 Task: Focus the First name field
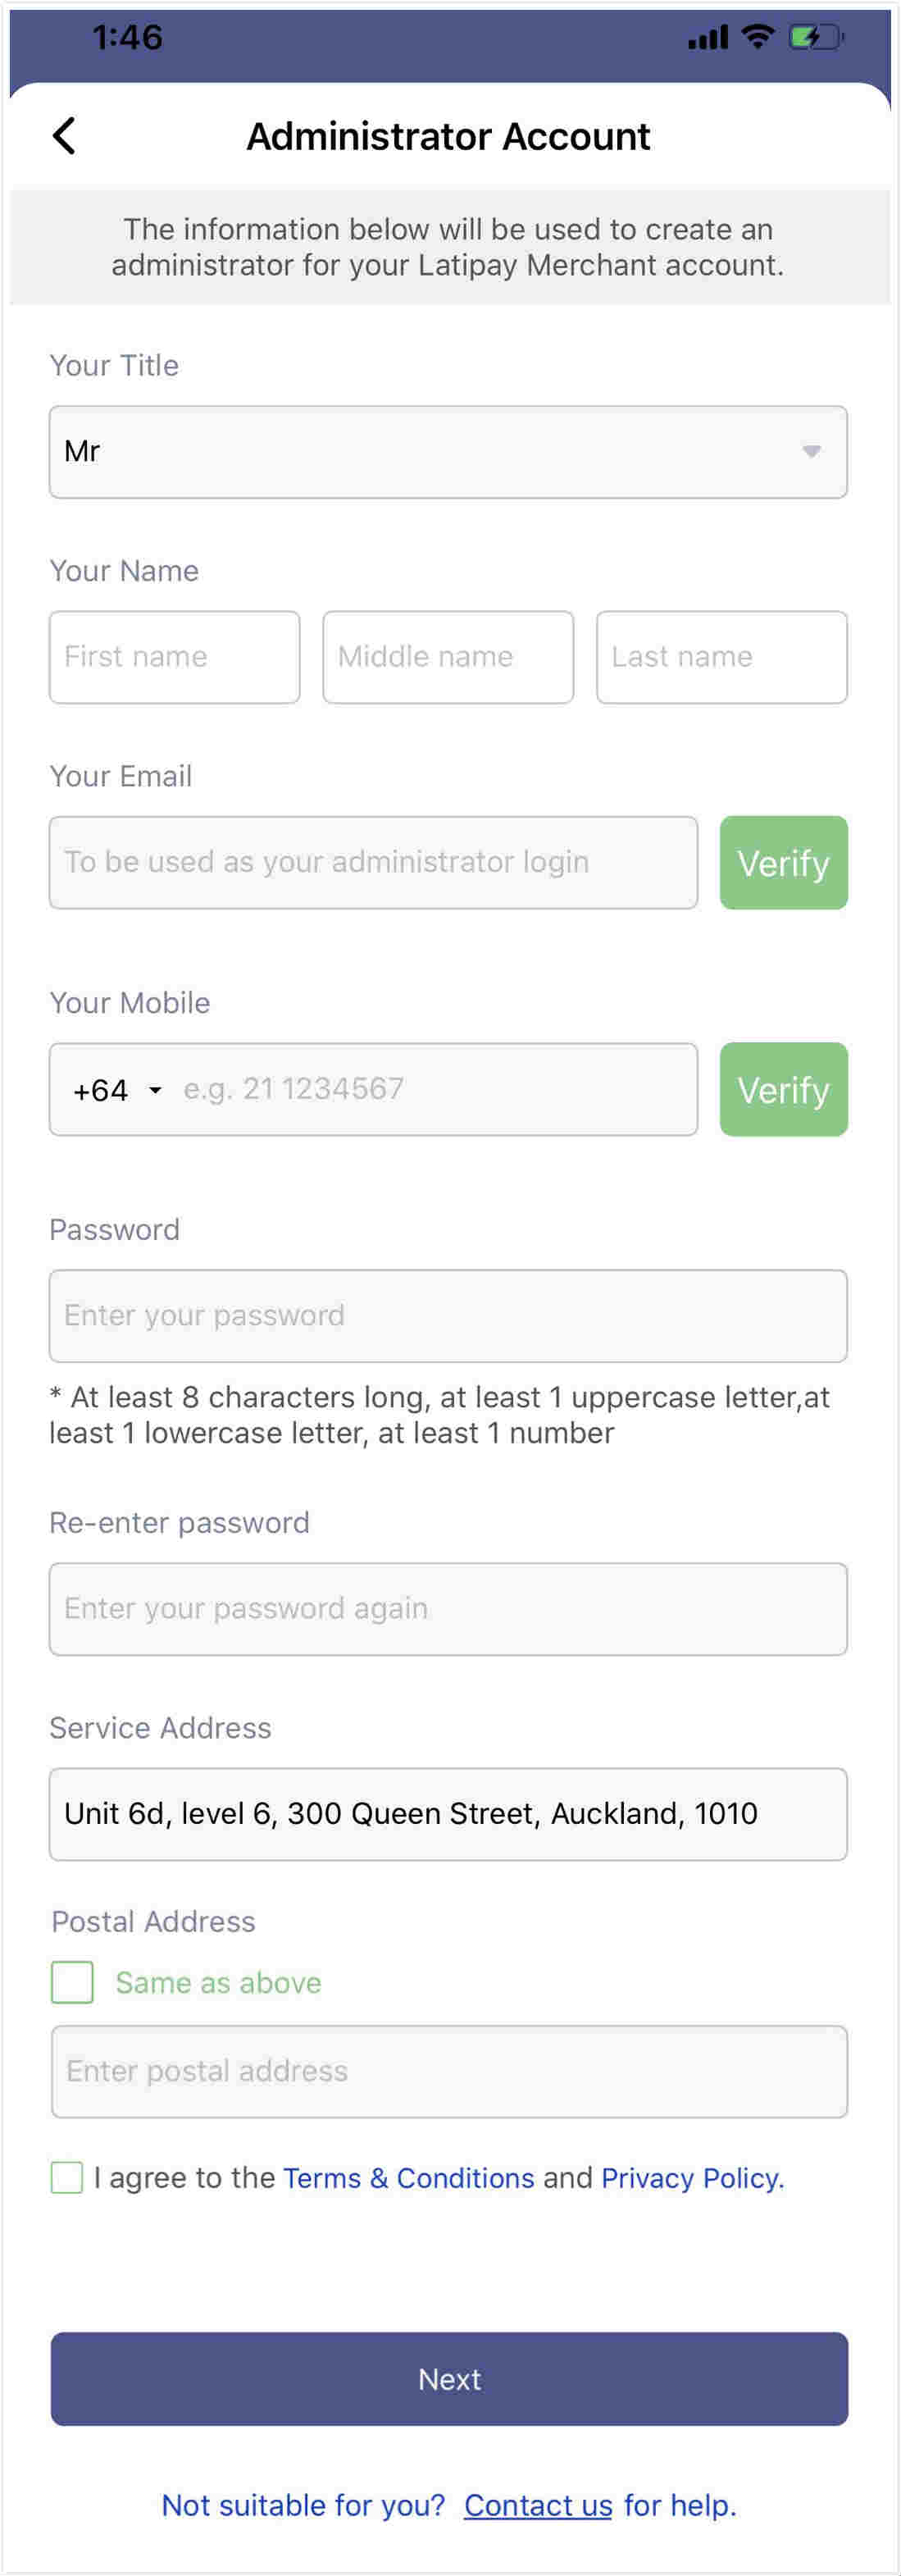coord(175,657)
